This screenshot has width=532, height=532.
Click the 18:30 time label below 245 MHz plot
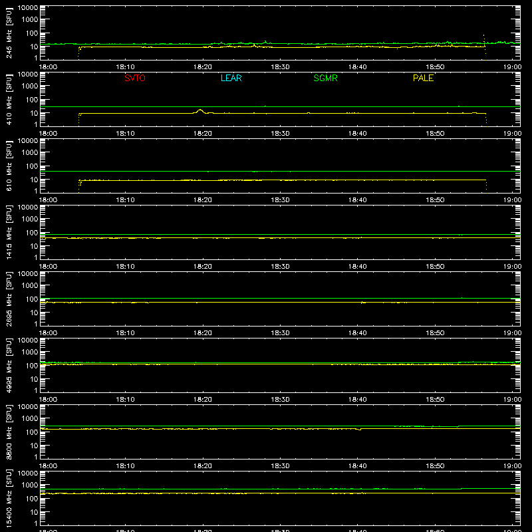pyautogui.click(x=280, y=67)
